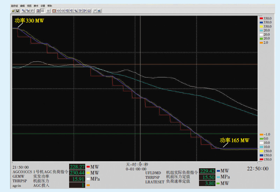
Task: Click the headphone-shaped icon in toolbar
Action: [x=89, y=11]
